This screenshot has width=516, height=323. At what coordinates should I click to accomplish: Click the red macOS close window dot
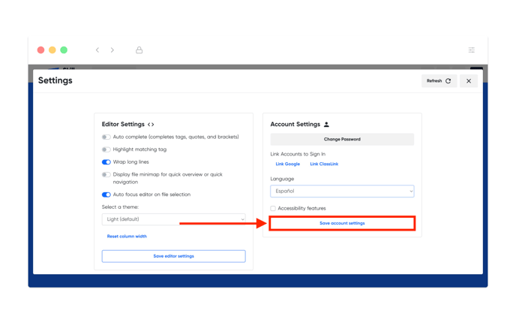[x=40, y=50]
